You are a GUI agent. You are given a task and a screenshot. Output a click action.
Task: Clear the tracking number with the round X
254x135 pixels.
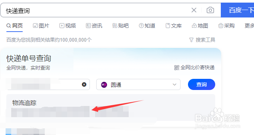point(84,84)
